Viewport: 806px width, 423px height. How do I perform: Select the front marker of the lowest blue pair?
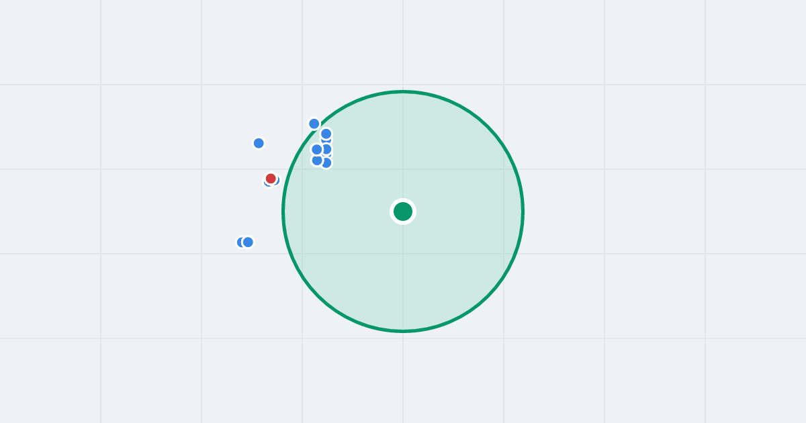pyautogui.click(x=248, y=242)
